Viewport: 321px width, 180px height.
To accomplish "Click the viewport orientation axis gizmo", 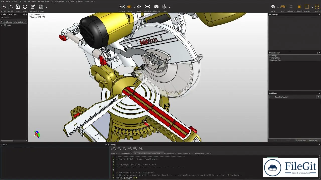I will [37, 134].
